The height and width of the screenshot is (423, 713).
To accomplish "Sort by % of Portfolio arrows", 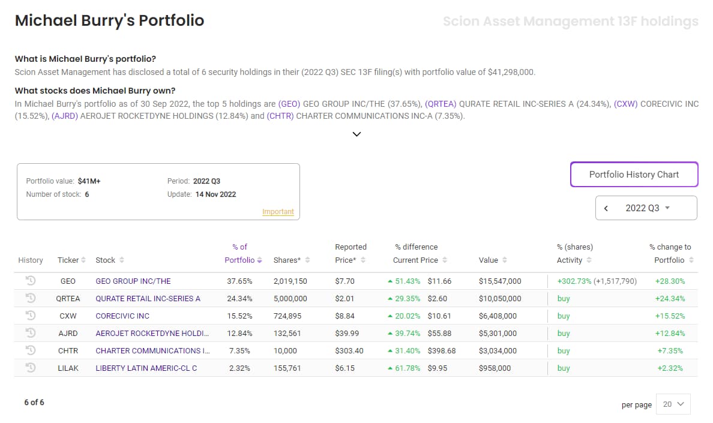I will pos(260,260).
